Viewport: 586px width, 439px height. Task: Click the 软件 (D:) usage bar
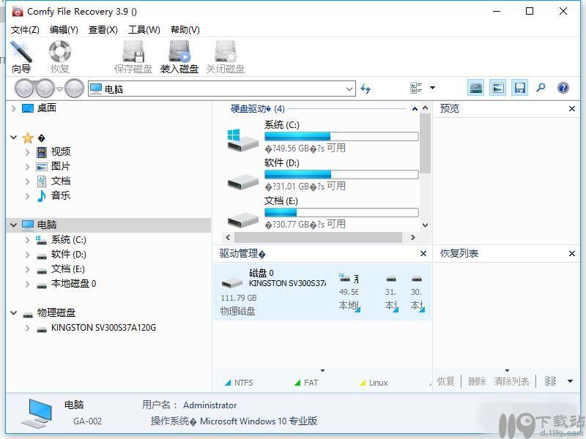point(341,174)
